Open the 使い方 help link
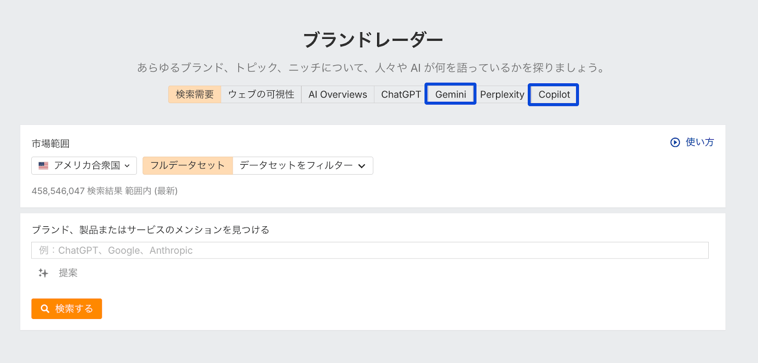 pyautogui.click(x=699, y=142)
